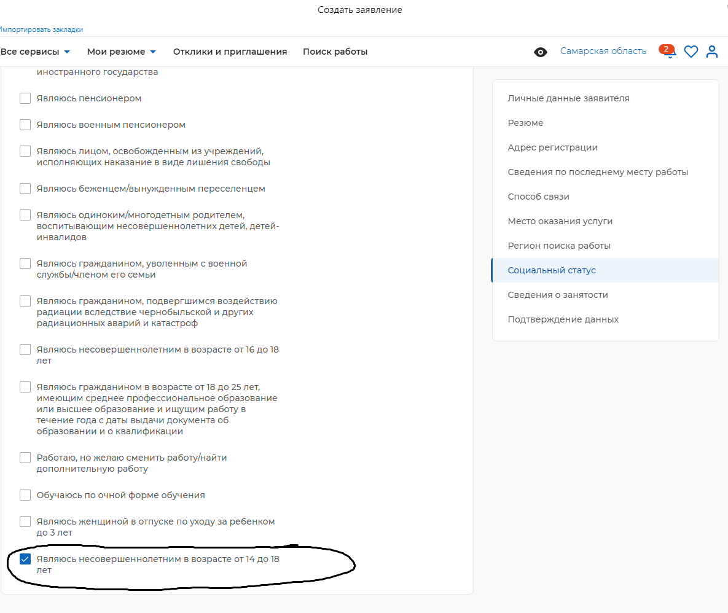The width and height of the screenshot is (728, 613).
Task: Open favorites heart icon
Action: pos(691,52)
